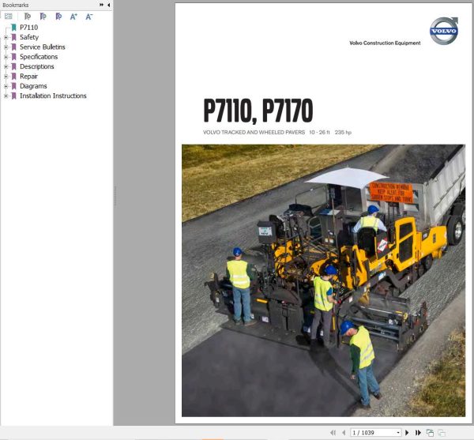Go to the next page
This screenshot has height=440, width=474.
pyautogui.click(x=407, y=432)
